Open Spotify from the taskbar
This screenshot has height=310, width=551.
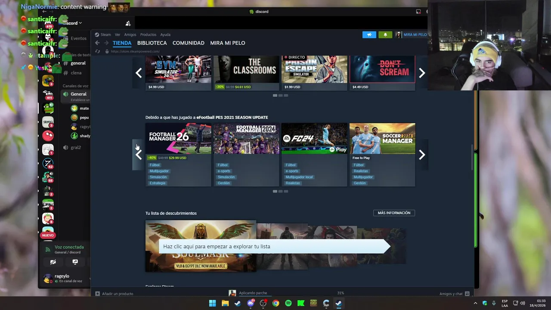288,303
